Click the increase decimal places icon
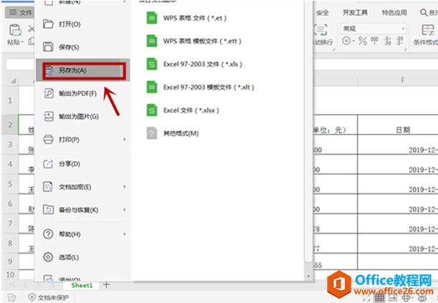The width and height of the screenshot is (438, 303). point(387,41)
